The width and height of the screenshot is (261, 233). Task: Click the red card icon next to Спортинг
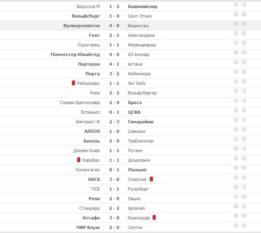coord(151,179)
